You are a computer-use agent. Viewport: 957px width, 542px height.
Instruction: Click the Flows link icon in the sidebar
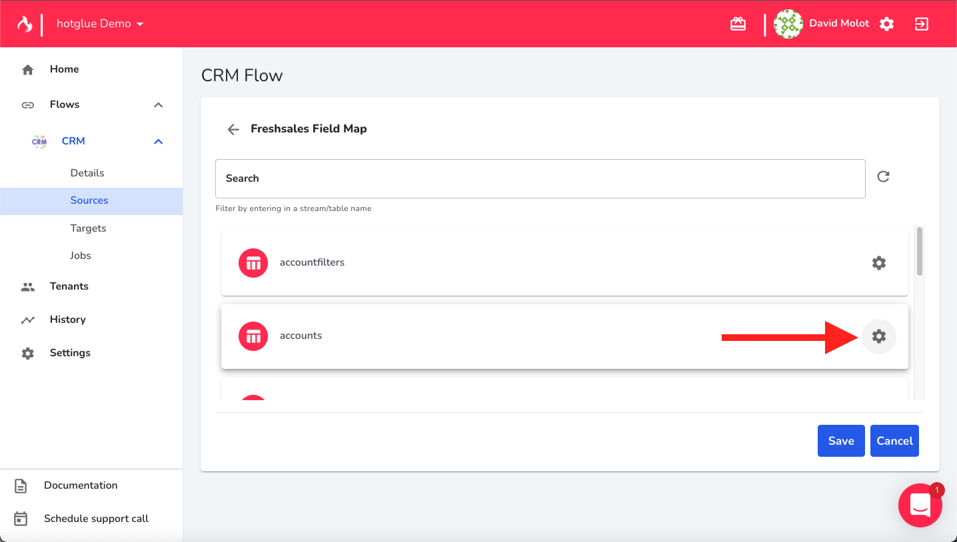click(27, 105)
